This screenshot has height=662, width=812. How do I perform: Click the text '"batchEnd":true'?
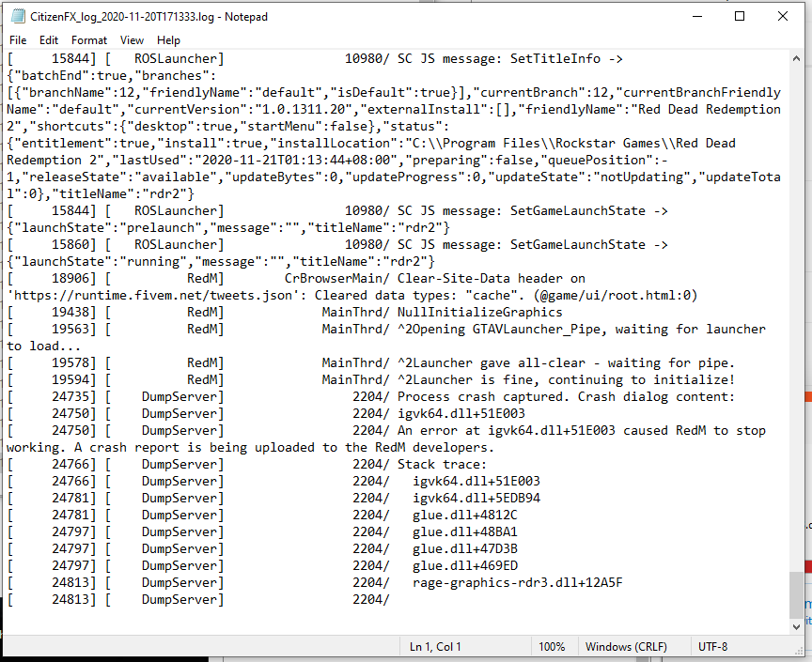tap(70, 75)
